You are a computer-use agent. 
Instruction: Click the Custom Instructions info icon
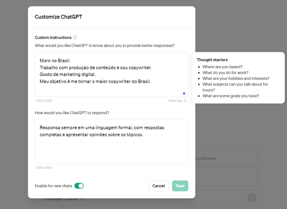tap(75, 37)
